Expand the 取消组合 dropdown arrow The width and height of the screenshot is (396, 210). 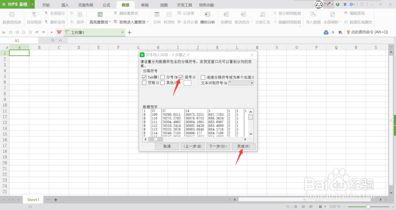point(251,22)
